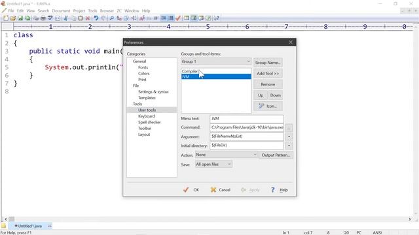Screen dimensions: 419x235
Task: Click the context help arrow-question icon
Action: [x=217, y=18]
